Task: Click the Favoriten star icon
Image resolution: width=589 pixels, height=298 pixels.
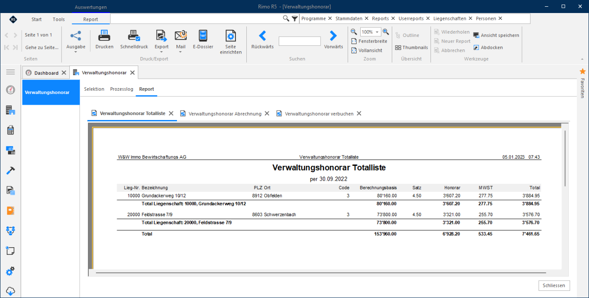Action: [x=583, y=71]
